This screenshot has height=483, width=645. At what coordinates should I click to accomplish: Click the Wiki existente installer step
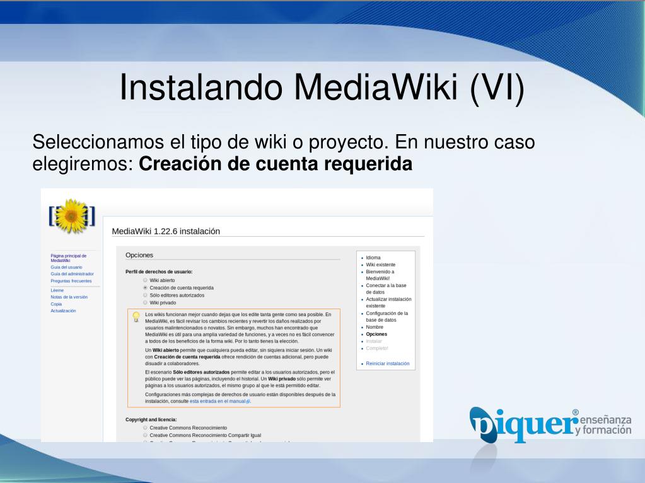click(x=380, y=264)
